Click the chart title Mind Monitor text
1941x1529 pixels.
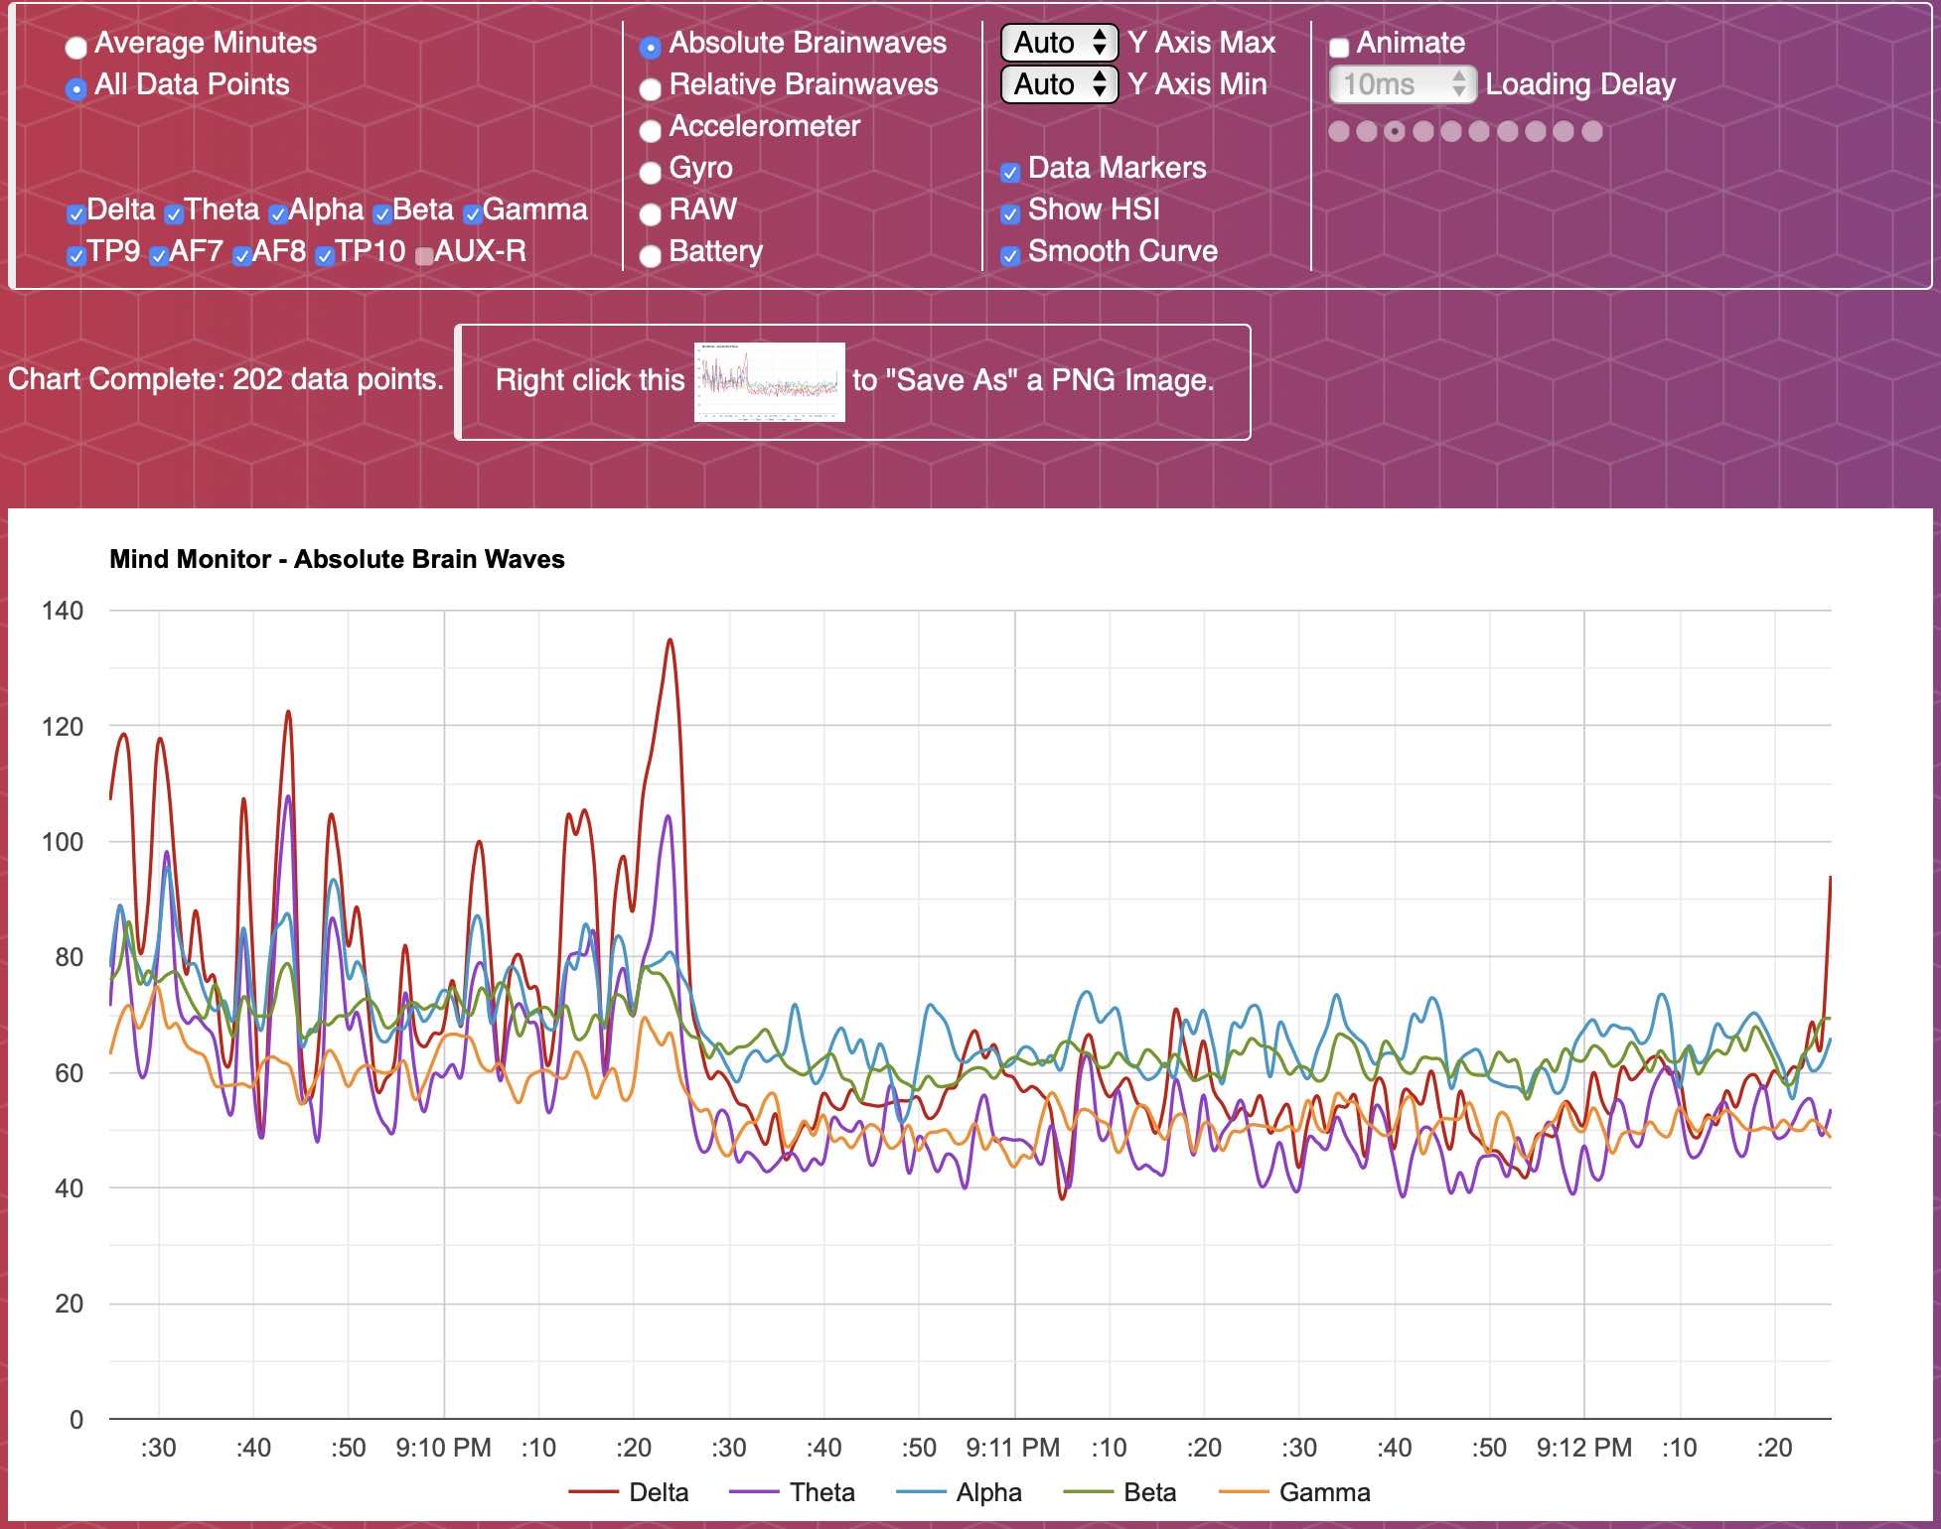(337, 559)
